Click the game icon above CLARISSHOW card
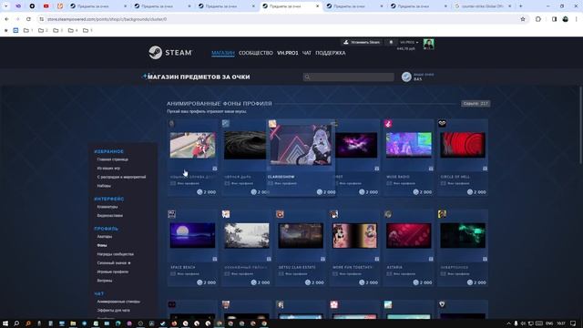Image resolution: width=583 pixels, height=328 pixels. tap(272, 124)
